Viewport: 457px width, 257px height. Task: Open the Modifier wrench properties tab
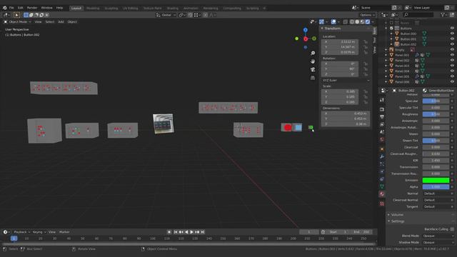[382, 156]
